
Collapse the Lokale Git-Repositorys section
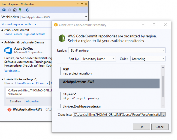[2, 79]
